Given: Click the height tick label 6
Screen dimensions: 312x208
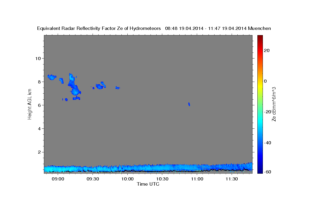Looking at the screenshot, I should pyautogui.click(x=39, y=105).
